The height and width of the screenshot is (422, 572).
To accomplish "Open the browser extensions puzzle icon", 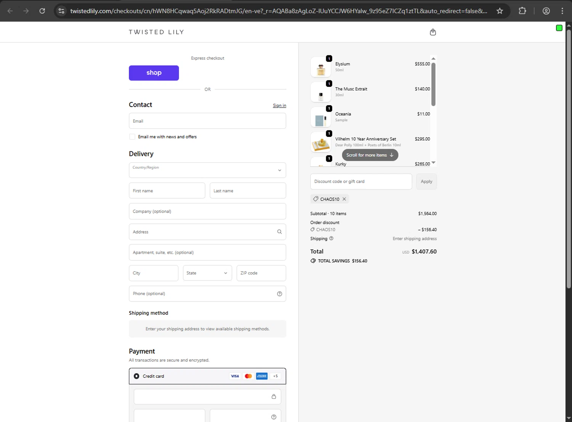I will click(x=522, y=11).
